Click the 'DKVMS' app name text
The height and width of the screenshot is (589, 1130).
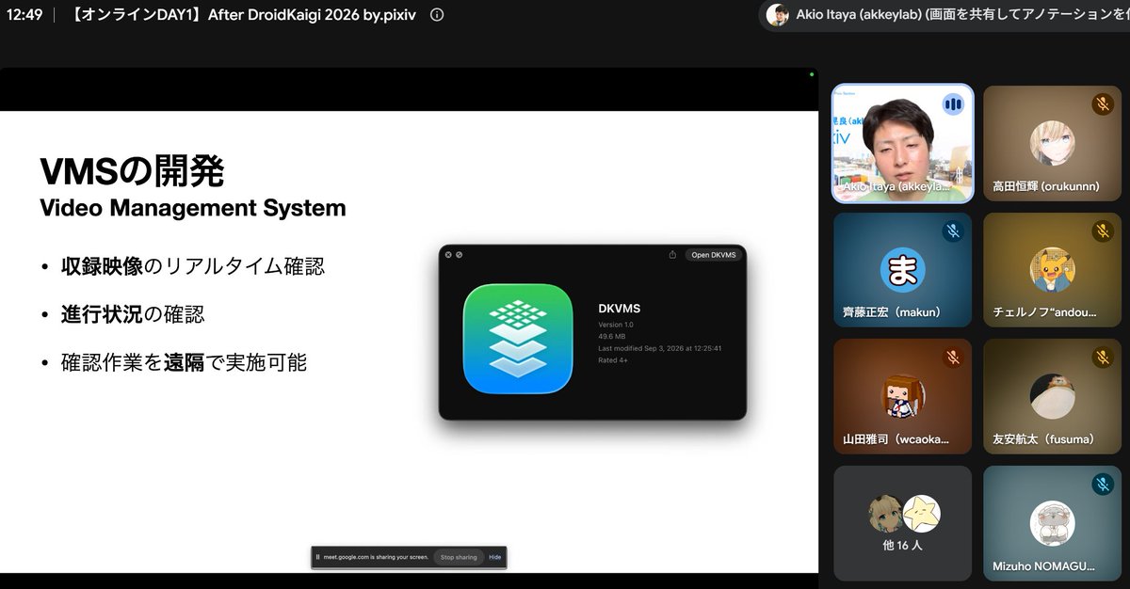pos(620,308)
